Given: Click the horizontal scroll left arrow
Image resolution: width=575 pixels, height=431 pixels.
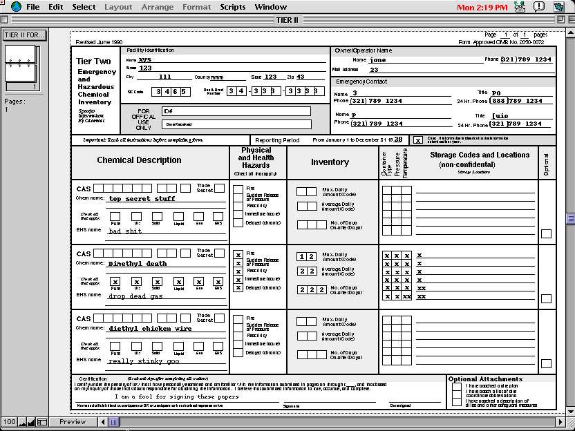Looking at the screenshot, I should point(103,422).
